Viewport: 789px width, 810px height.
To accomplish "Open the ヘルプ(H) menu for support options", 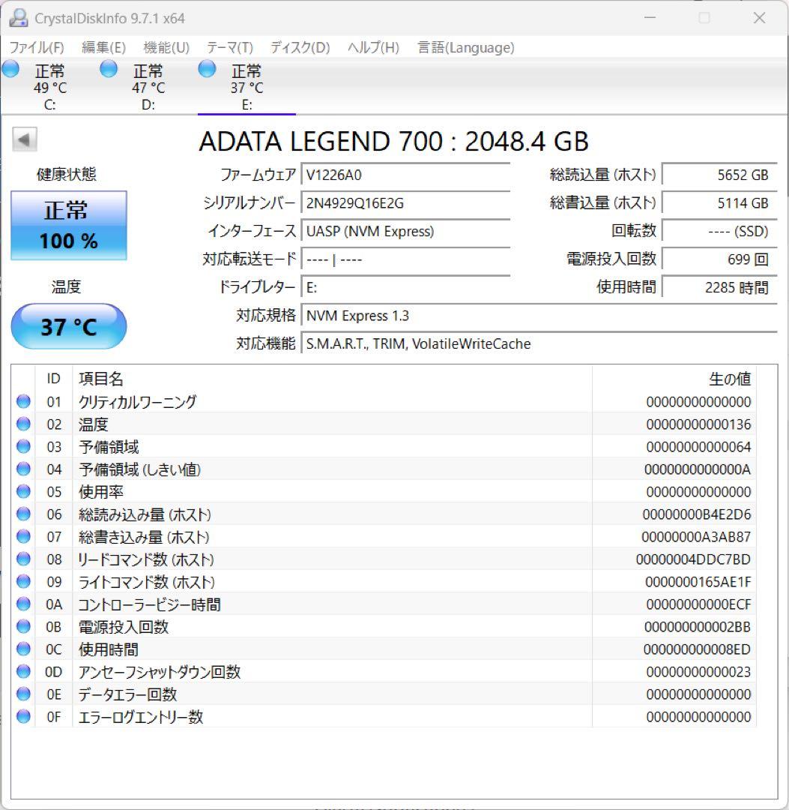I will coord(373,47).
